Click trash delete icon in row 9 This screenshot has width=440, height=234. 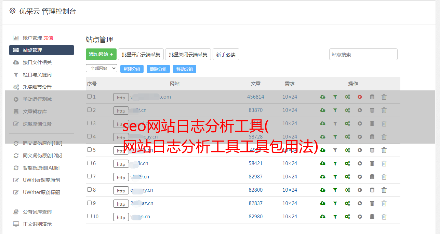[384, 203]
